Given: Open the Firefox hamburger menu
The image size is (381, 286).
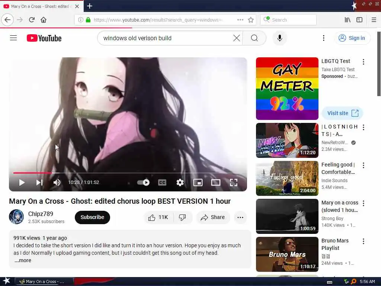Looking at the screenshot, I should [x=374, y=20].
